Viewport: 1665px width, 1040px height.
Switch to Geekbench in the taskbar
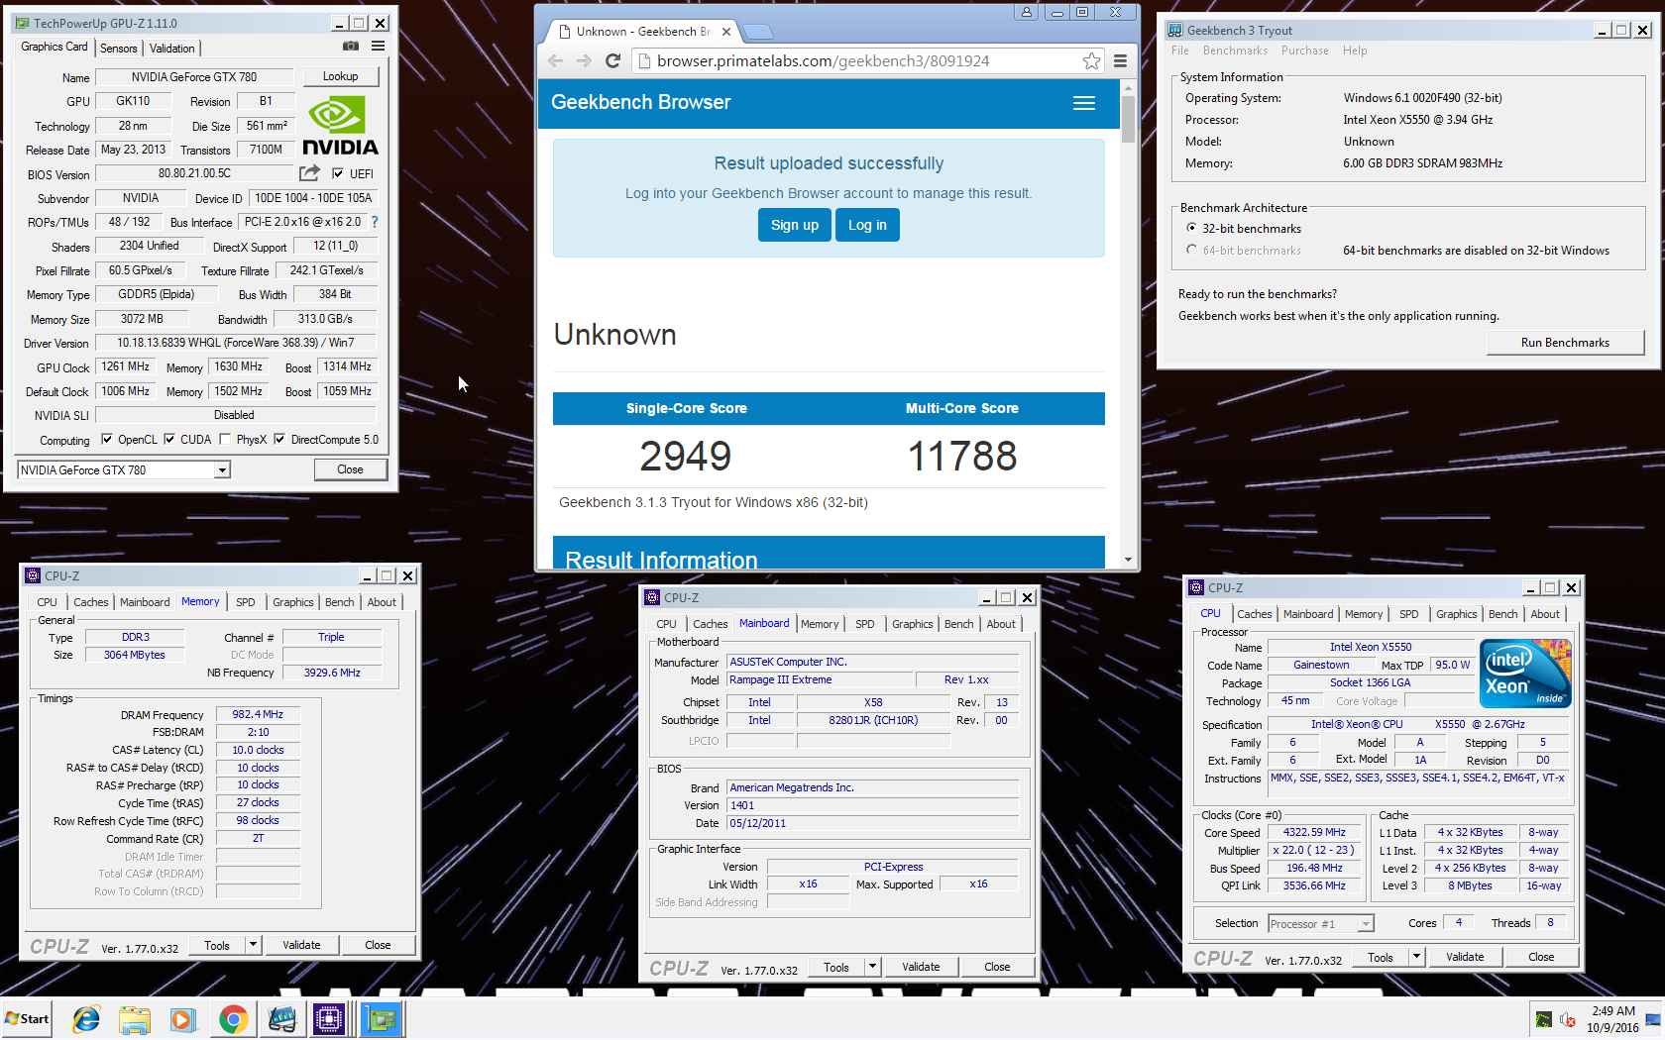(x=281, y=1018)
